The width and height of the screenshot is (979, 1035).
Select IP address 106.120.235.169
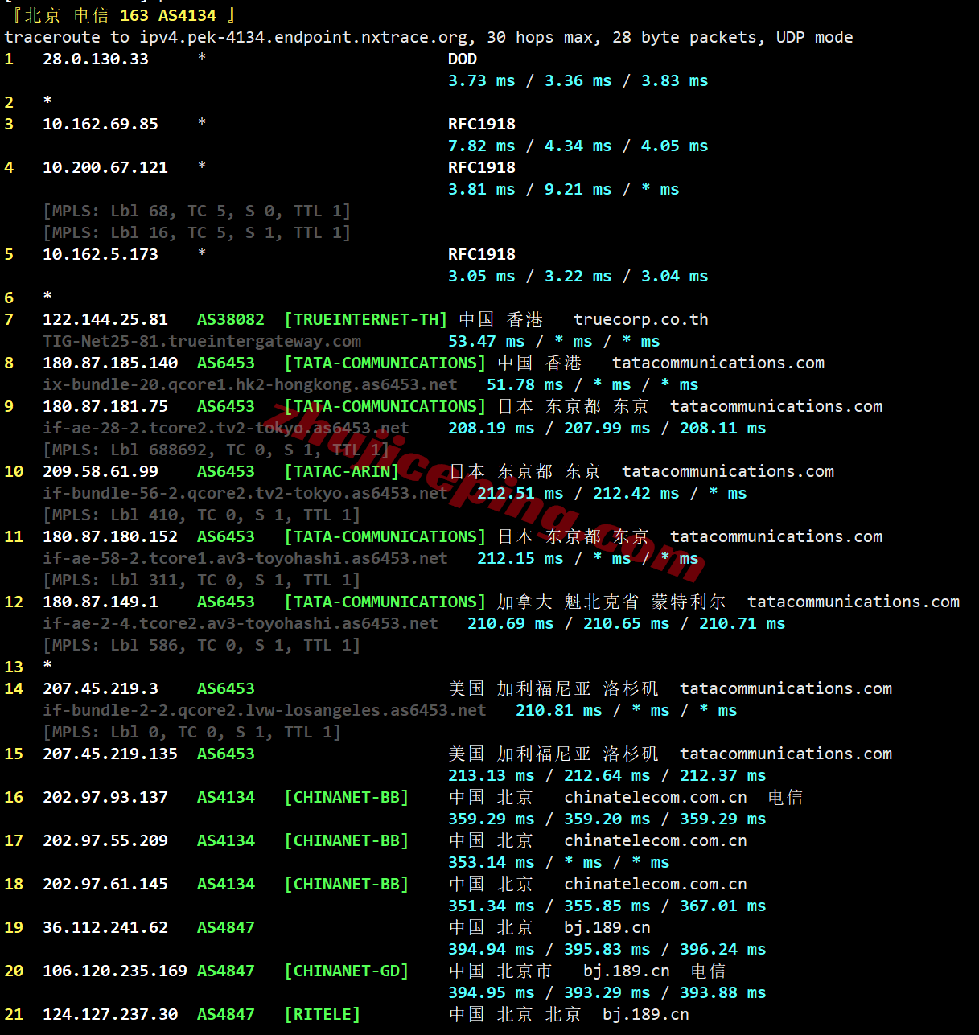pyautogui.click(x=115, y=971)
